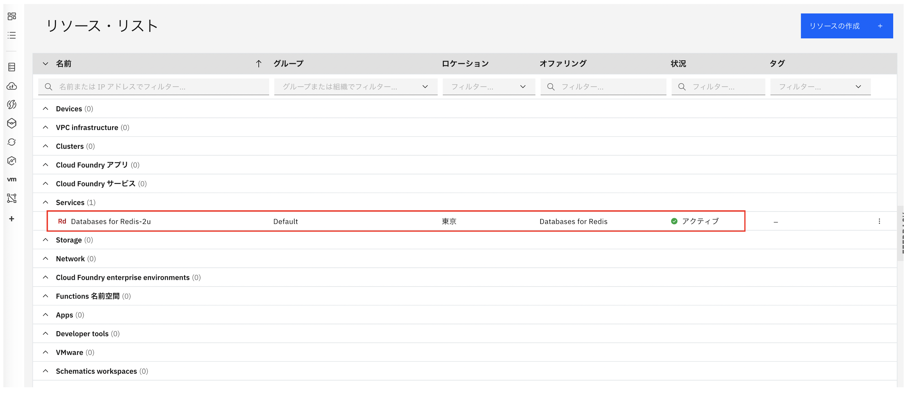This screenshot has width=909, height=396.
Task: Collapse the Services section
Action: (x=45, y=202)
